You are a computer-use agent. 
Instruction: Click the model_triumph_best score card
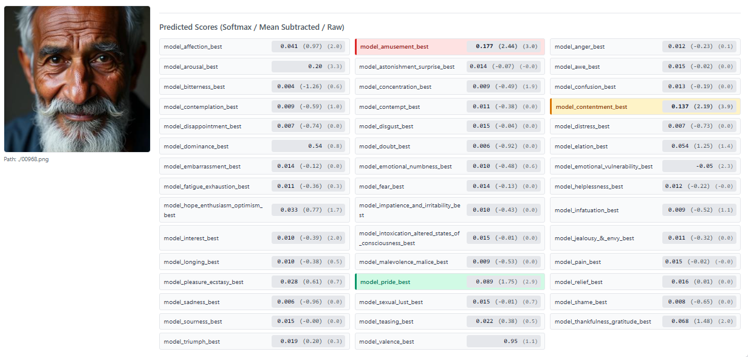254,342
